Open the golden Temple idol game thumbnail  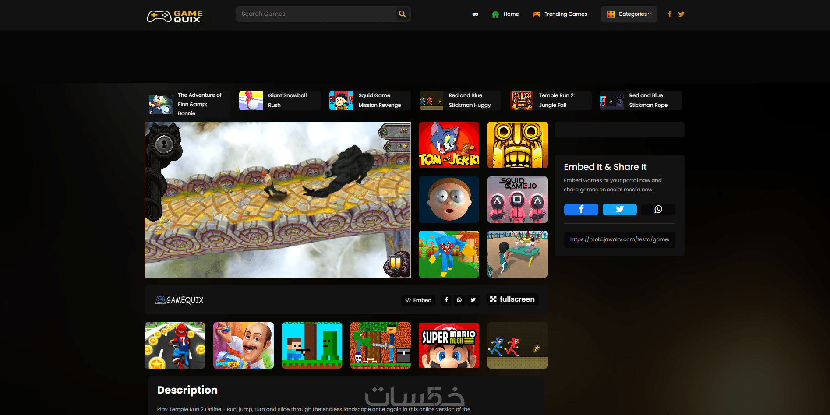pos(518,145)
